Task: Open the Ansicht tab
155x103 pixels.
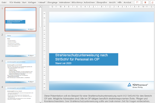Action: (x=112, y=2)
